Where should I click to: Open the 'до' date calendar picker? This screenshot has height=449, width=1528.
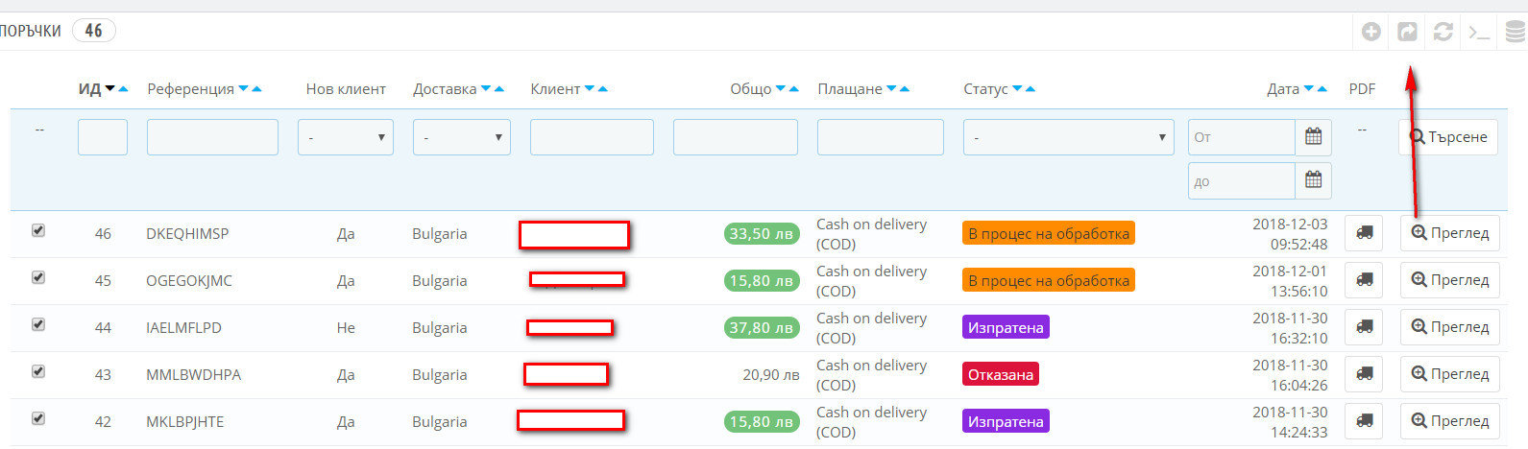tap(1313, 179)
